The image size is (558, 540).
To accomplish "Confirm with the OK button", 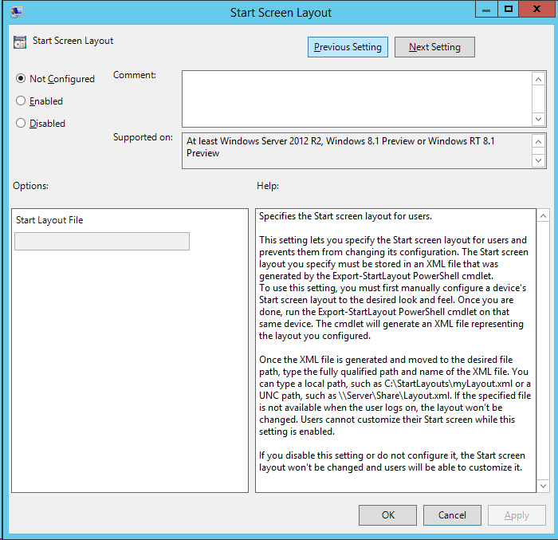I will point(387,515).
